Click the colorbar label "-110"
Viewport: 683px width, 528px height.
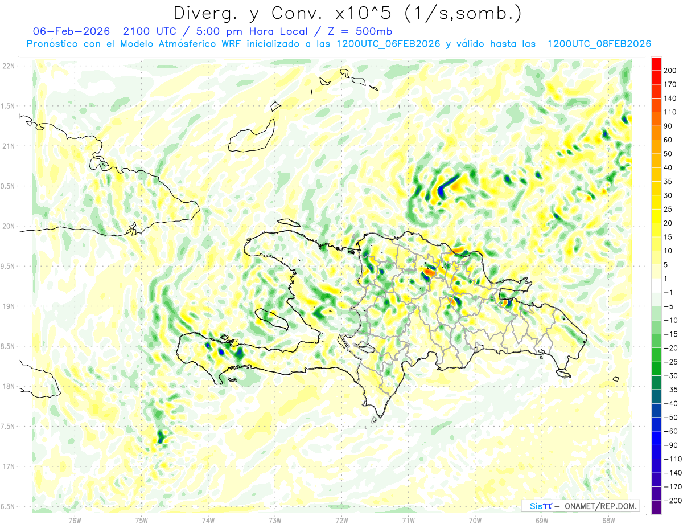[x=673, y=459]
